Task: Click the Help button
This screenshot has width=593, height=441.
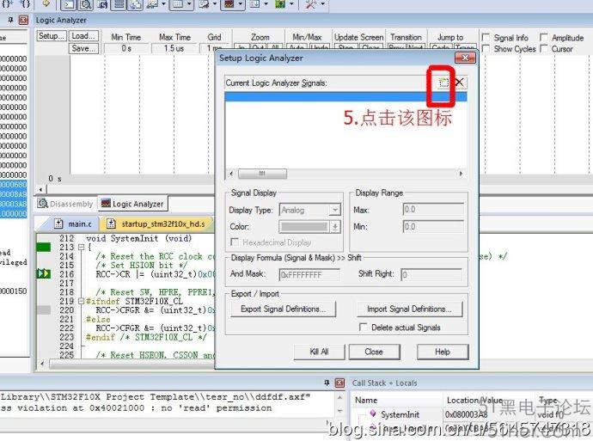Action: (x=443, y=352)
